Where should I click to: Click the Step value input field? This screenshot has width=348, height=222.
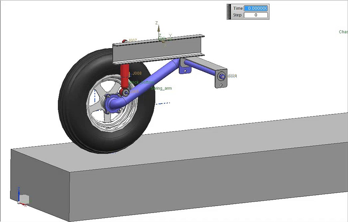[x=256, y=15]
